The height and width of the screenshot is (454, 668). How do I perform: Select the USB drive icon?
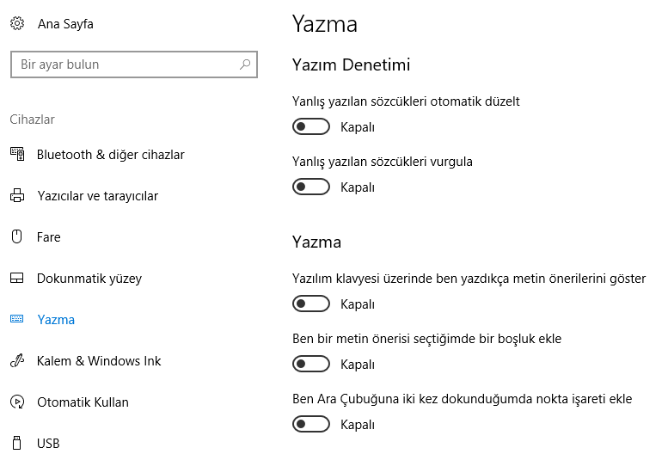(17, 443)
